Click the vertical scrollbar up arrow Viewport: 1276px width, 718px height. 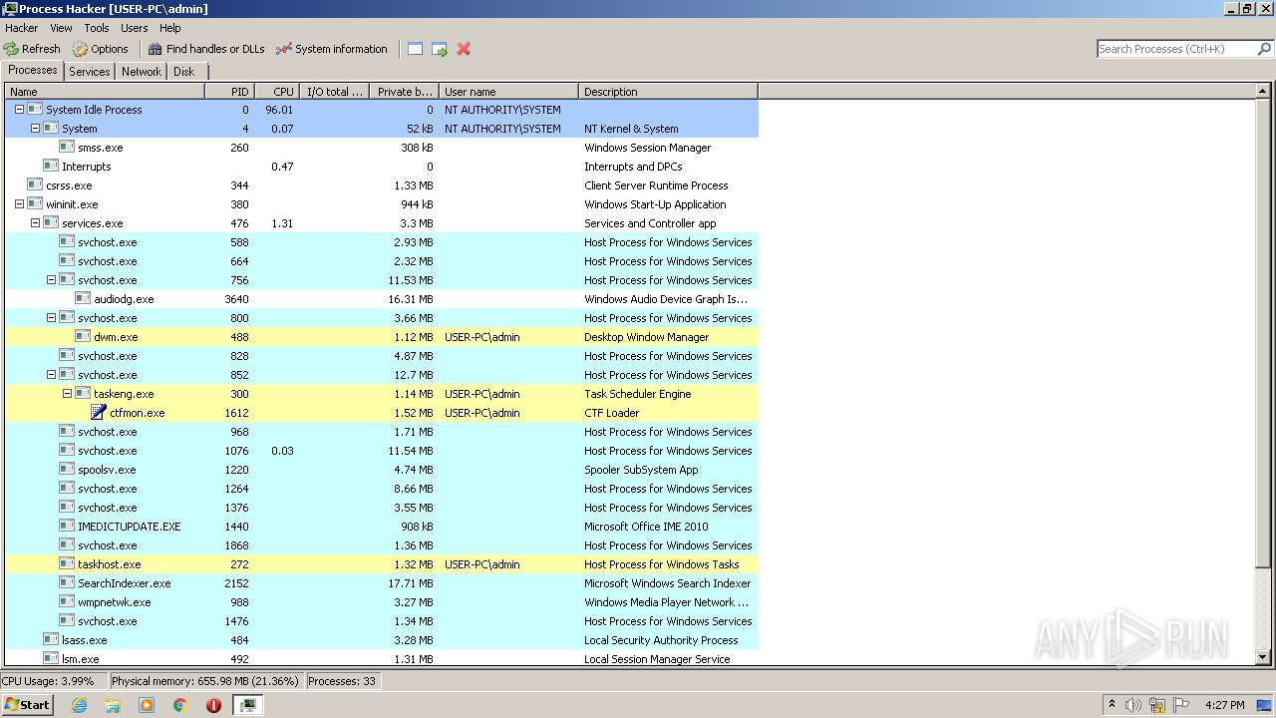click(x=1263, y=92)
